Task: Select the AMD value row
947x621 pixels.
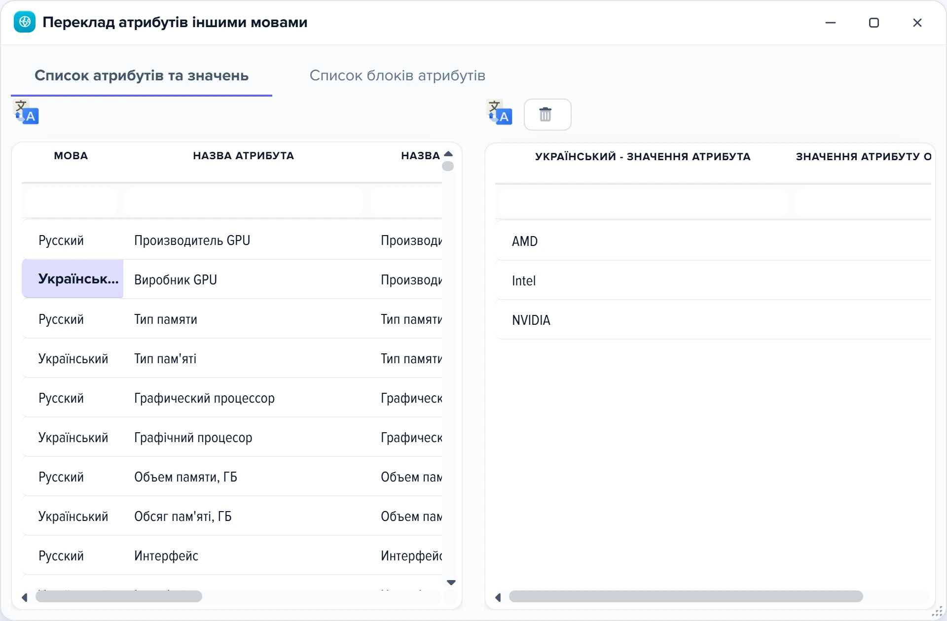Action: pyautogui.click(x=713, y=241)
